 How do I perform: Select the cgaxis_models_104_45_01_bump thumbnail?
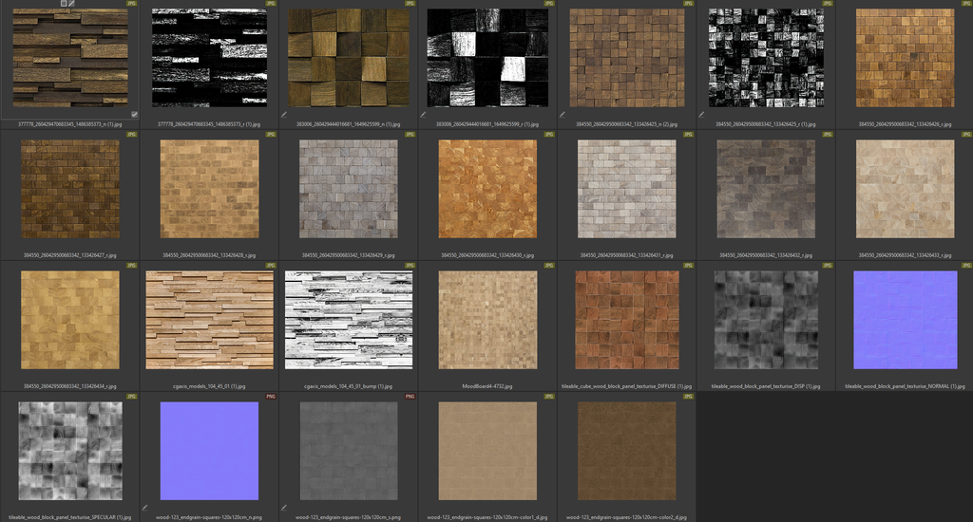pyautogui.click(x=349, y=320)
